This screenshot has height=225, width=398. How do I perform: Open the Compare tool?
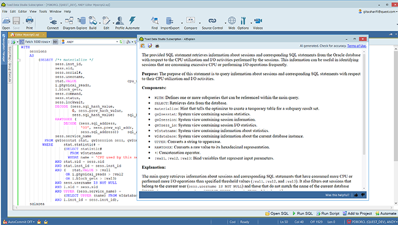point(190,21)
